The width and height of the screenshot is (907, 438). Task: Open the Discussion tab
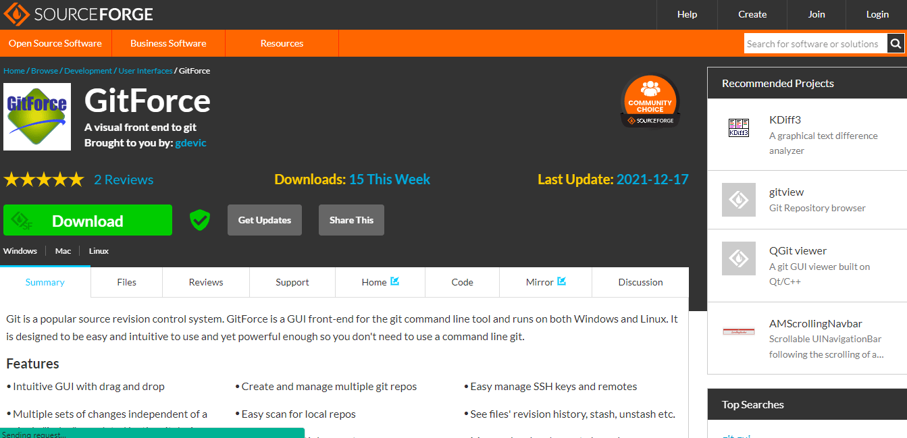click(641, 282)
